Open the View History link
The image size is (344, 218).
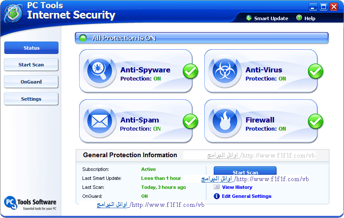(x=237, y=187)
